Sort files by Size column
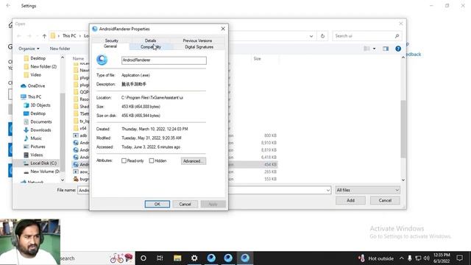 point(257,59)
